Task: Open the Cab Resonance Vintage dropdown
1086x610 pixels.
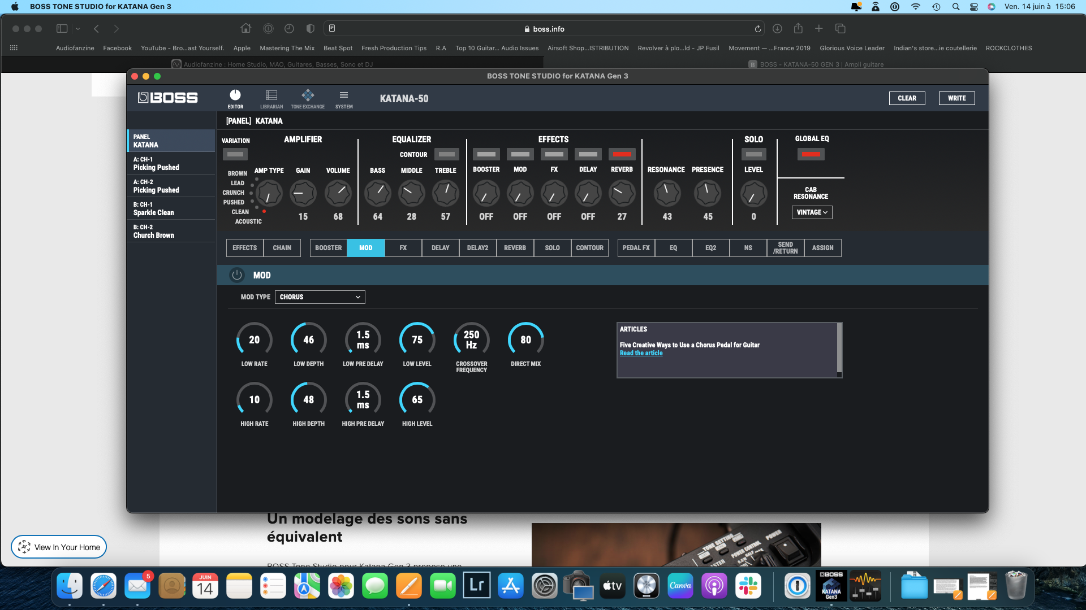Action: (812, 212)
